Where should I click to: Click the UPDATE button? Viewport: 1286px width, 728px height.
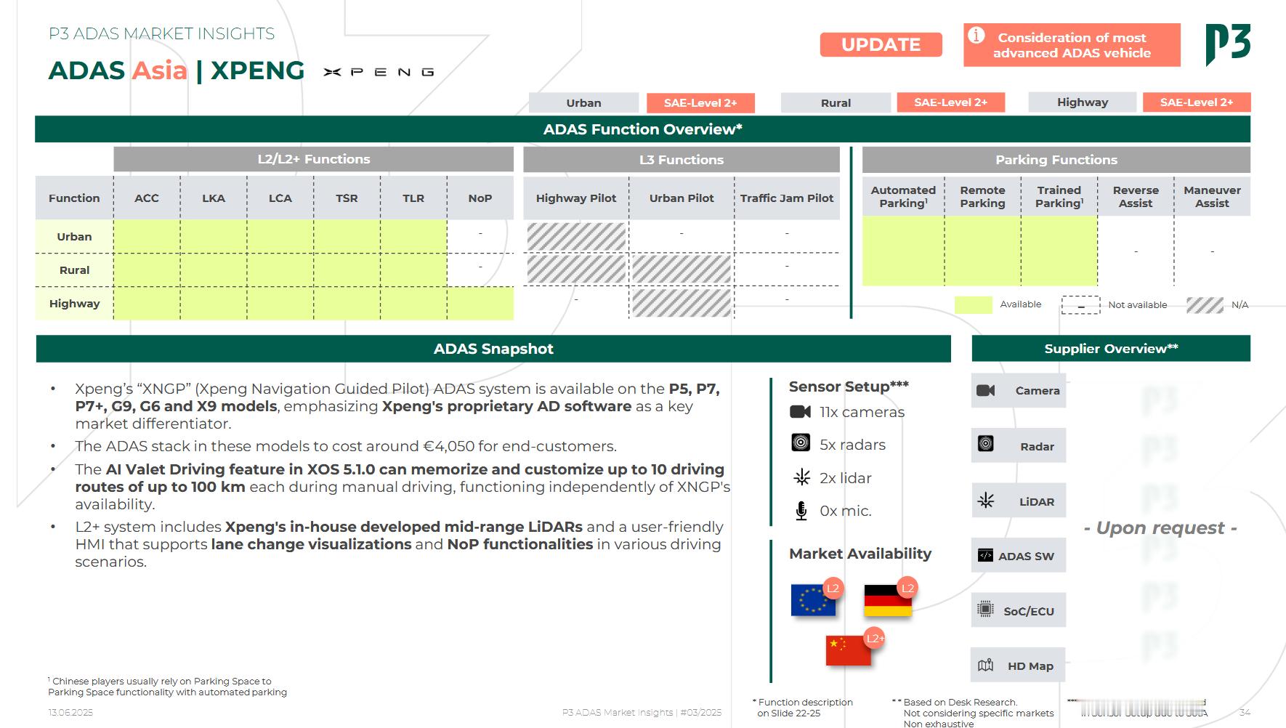click(x=881, y=44)
